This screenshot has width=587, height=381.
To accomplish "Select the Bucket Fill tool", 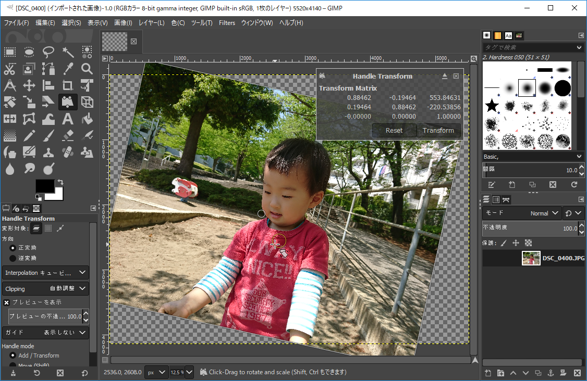I will coord(87,119).
